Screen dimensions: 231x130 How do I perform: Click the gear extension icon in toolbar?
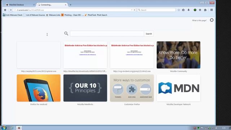(x=200, y=10)
